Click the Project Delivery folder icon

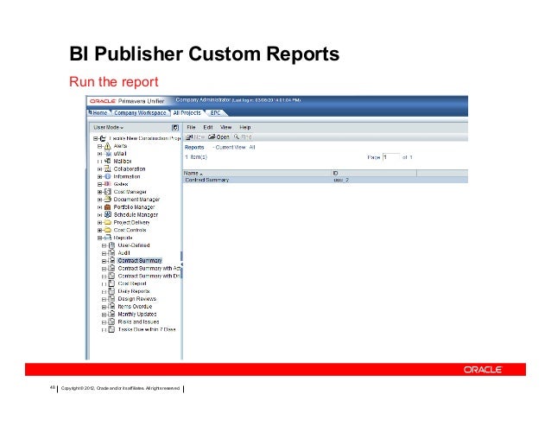108,222
